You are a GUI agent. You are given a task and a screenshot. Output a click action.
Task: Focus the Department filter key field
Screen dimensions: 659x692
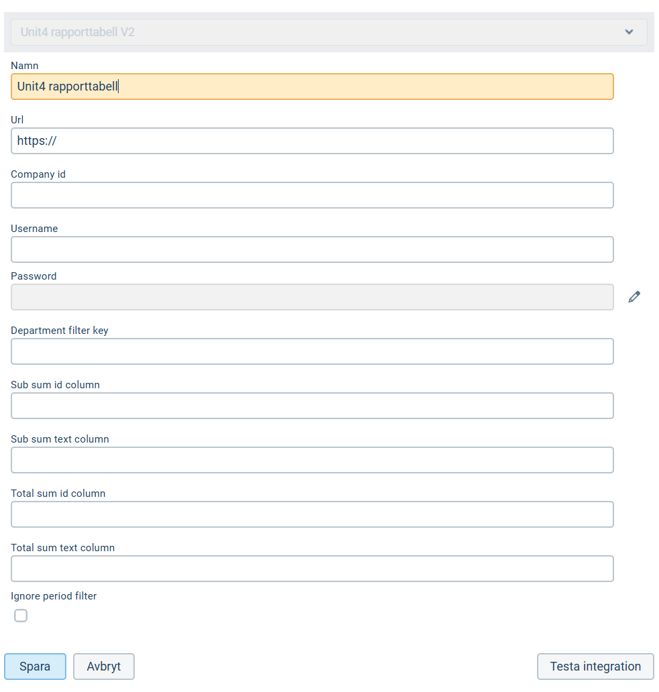tap(312, 351)
